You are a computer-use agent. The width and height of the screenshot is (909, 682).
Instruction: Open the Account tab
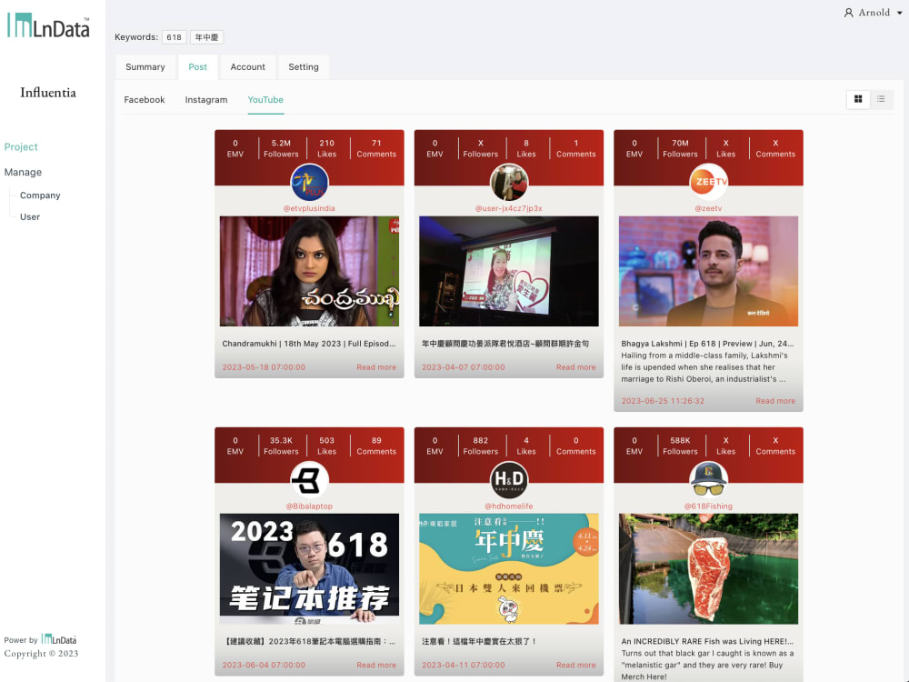tap(247, 66)
